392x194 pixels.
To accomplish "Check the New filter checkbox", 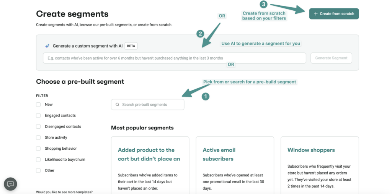I will tap(38, 105).
